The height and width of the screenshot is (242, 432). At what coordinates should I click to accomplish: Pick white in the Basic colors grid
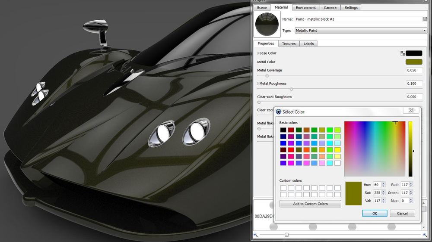point(337,163)
